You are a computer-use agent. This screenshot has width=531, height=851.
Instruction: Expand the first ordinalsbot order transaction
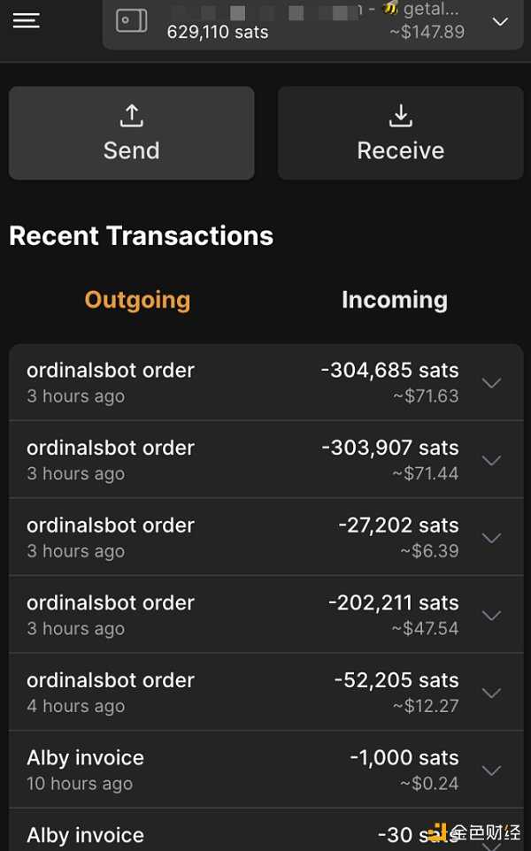492,383
